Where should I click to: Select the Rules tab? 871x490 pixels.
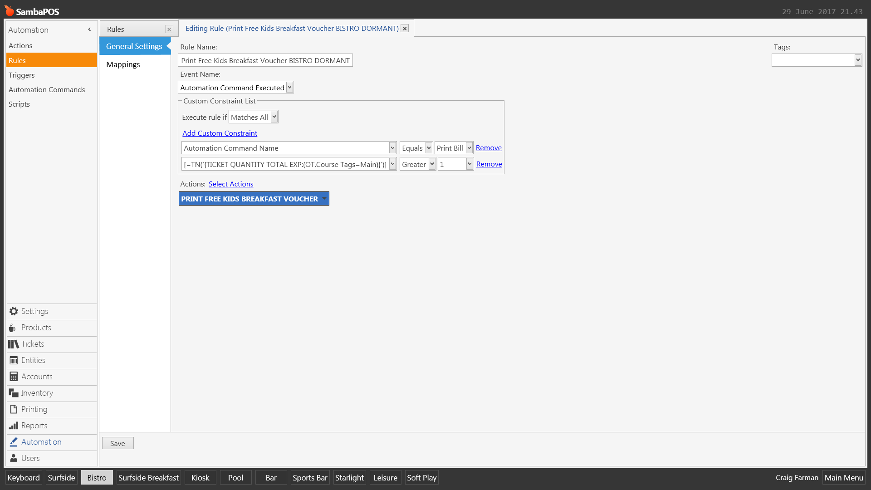(x=116, y=29)
